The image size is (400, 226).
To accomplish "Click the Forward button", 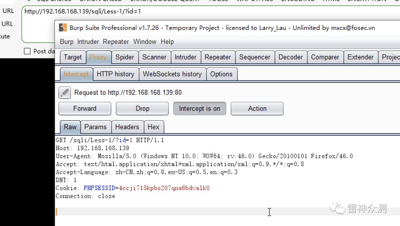I will 85,108.
